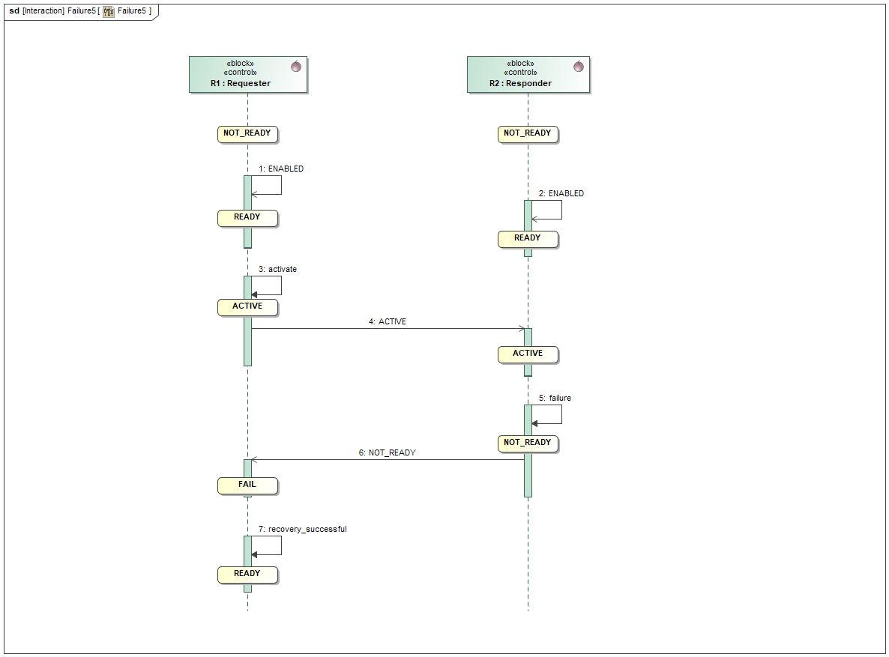Select the self-message labeled 2: ENABLED
Screen dimensions: 889x657
tap(561, 193)
